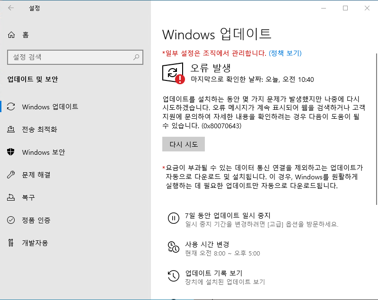This screenshot has height=300, width=378.
Task: Click the Windows 보안 shield icon
Action: [11, 152]
